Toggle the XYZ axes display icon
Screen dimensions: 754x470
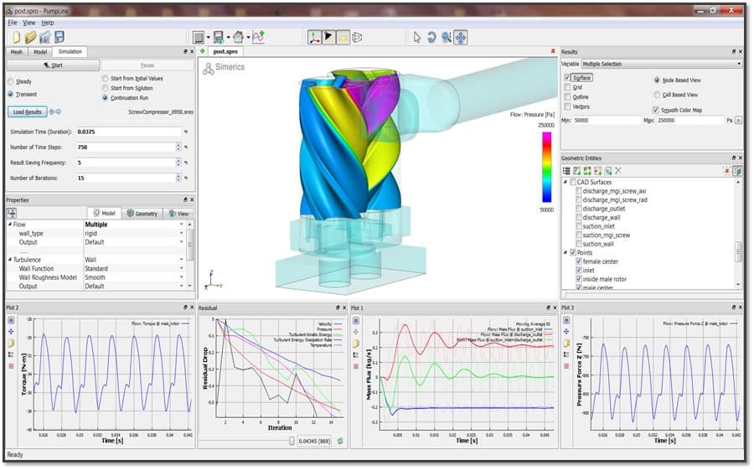pyautogui.click(x=314, y=37)
